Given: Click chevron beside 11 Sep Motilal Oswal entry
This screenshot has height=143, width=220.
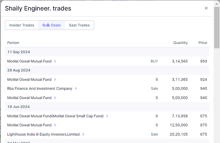Looking at the screenshot, I should 55,61.
